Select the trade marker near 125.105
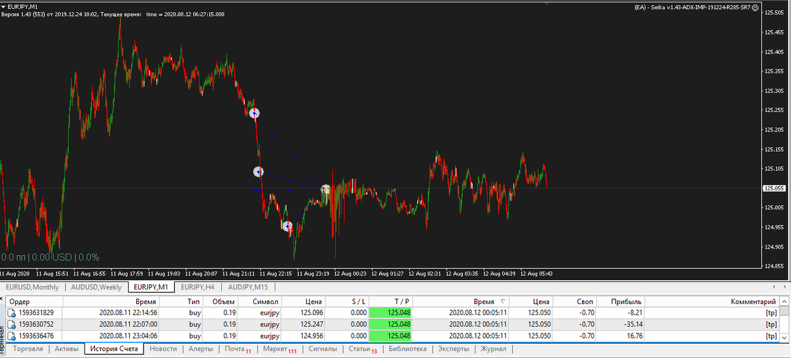791x358 pixels. tap(259, 172)
